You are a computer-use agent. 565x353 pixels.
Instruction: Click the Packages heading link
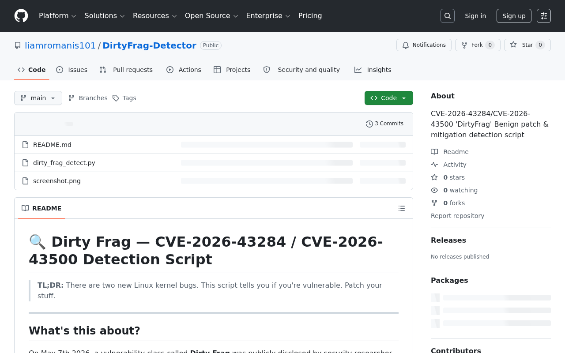coord(449,280)
